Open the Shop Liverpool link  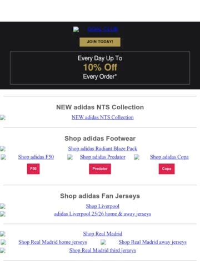point(103,206)
